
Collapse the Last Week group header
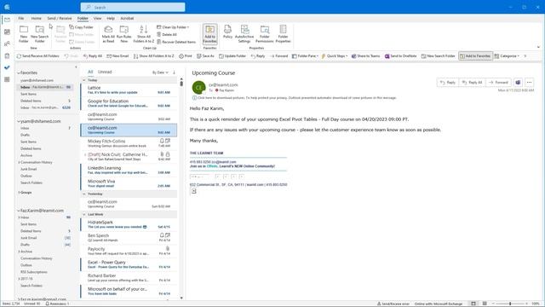tap(83, 214)
